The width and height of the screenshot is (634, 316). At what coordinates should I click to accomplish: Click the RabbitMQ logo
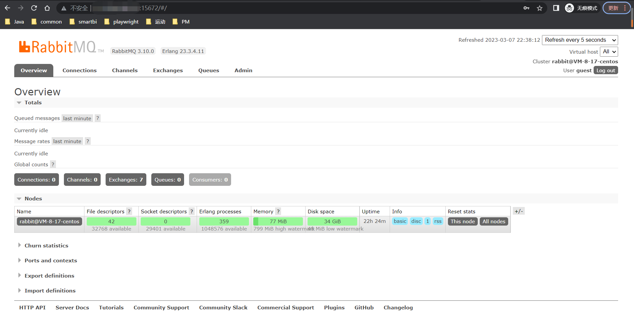click(61, 47)
